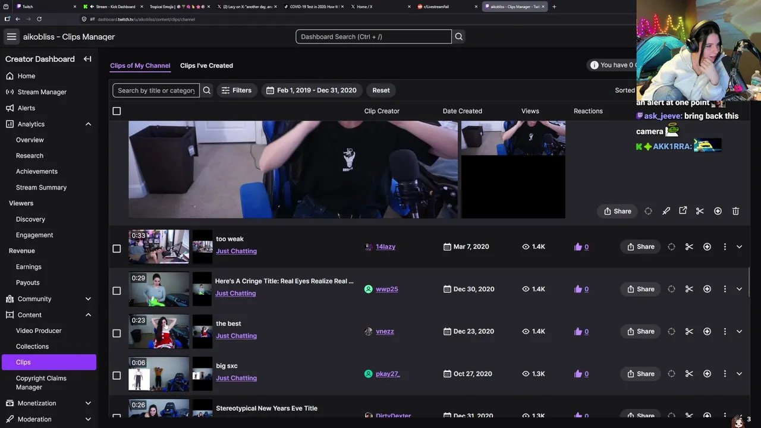Play the expanded clip large video preview
Viewport: 761px width, 428px height.
coord(293,169)
